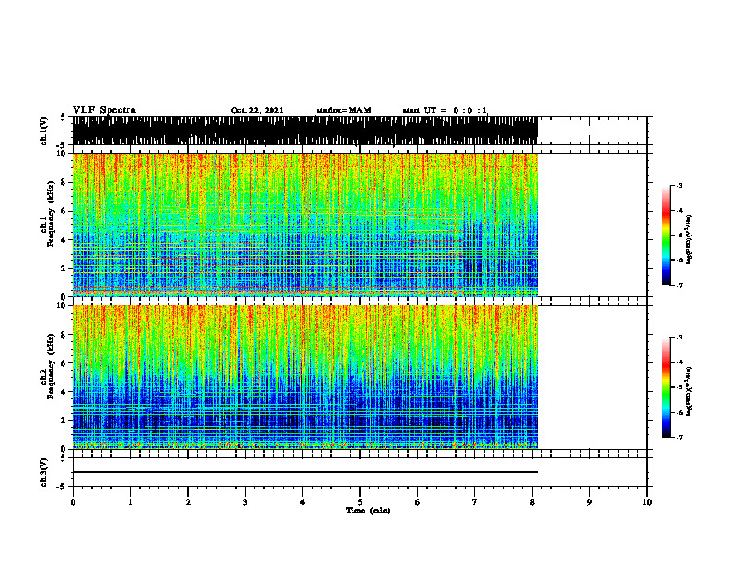This screenshot has width=729, height=563.
Task: Click the black ch.1 voltage waveform strip
Action: click(305, 131)
